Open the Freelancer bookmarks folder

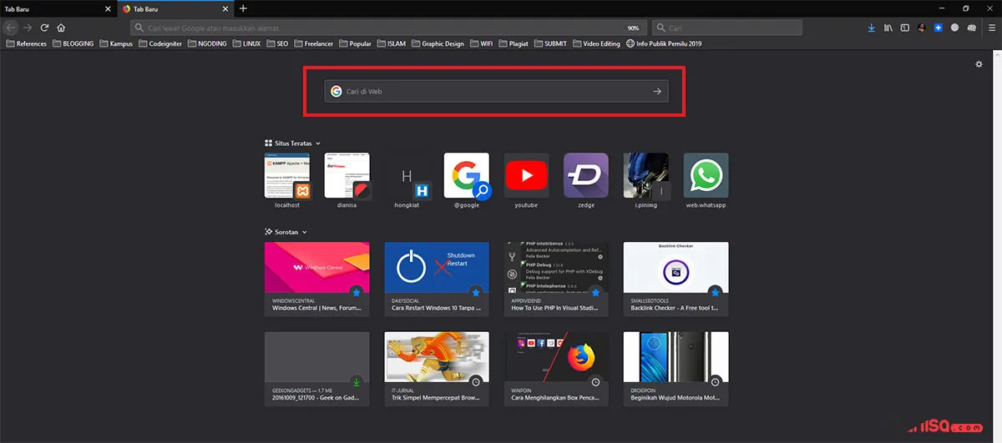click(x=314, y=43)
